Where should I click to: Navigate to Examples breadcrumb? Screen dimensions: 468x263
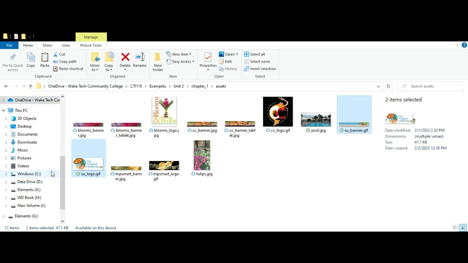click(x=158, y=86)
